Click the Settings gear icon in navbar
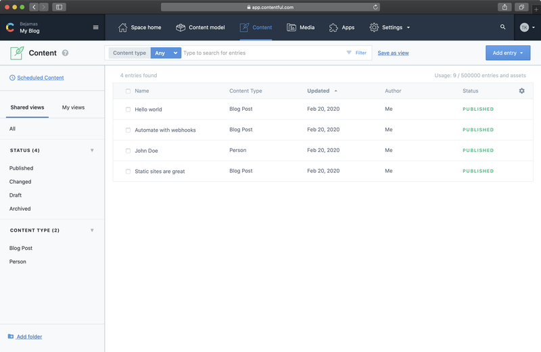 pyautogui.click(x=374, y=28)
